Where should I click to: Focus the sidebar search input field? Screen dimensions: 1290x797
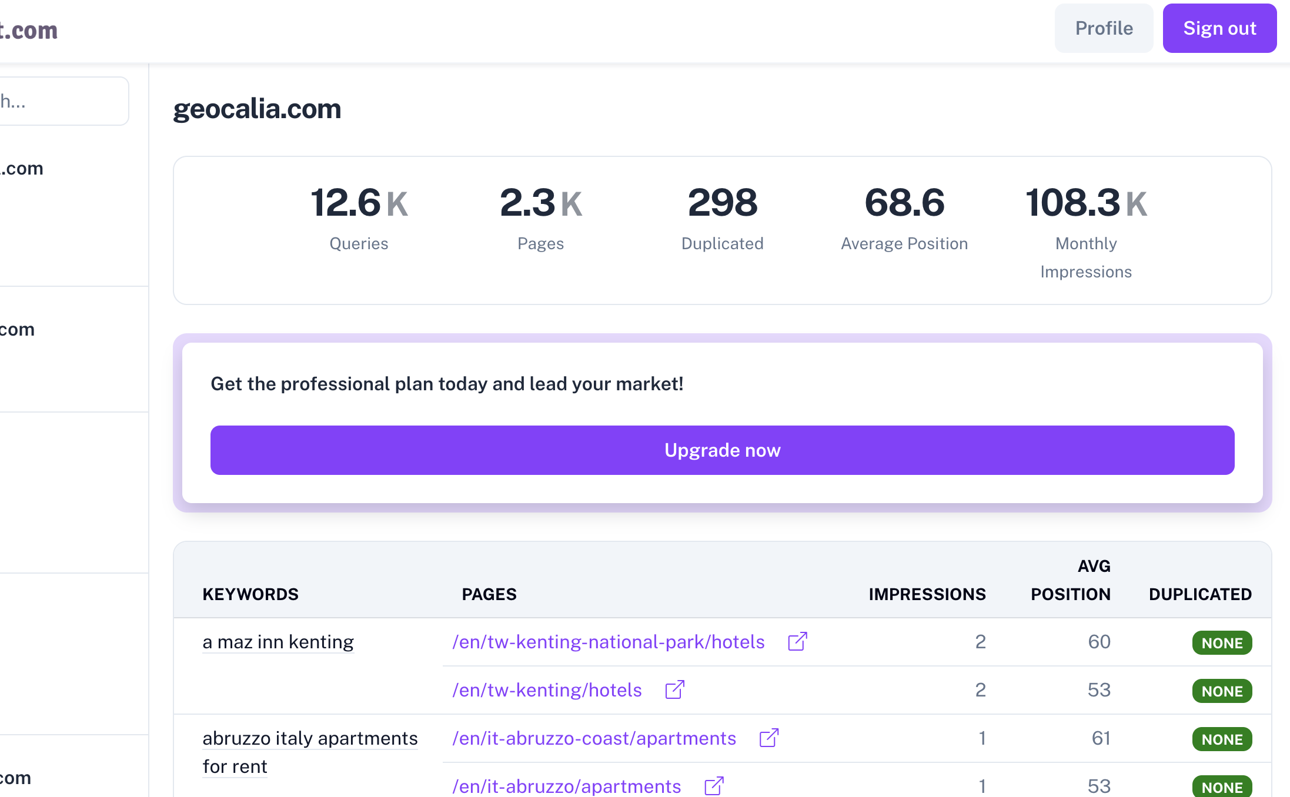coord(64,101)
